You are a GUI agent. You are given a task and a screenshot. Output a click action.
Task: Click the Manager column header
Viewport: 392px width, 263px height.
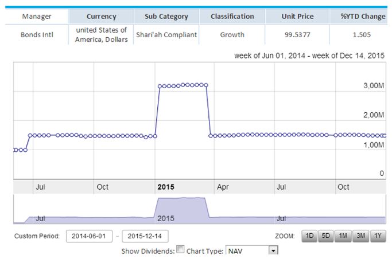(37, 17)
